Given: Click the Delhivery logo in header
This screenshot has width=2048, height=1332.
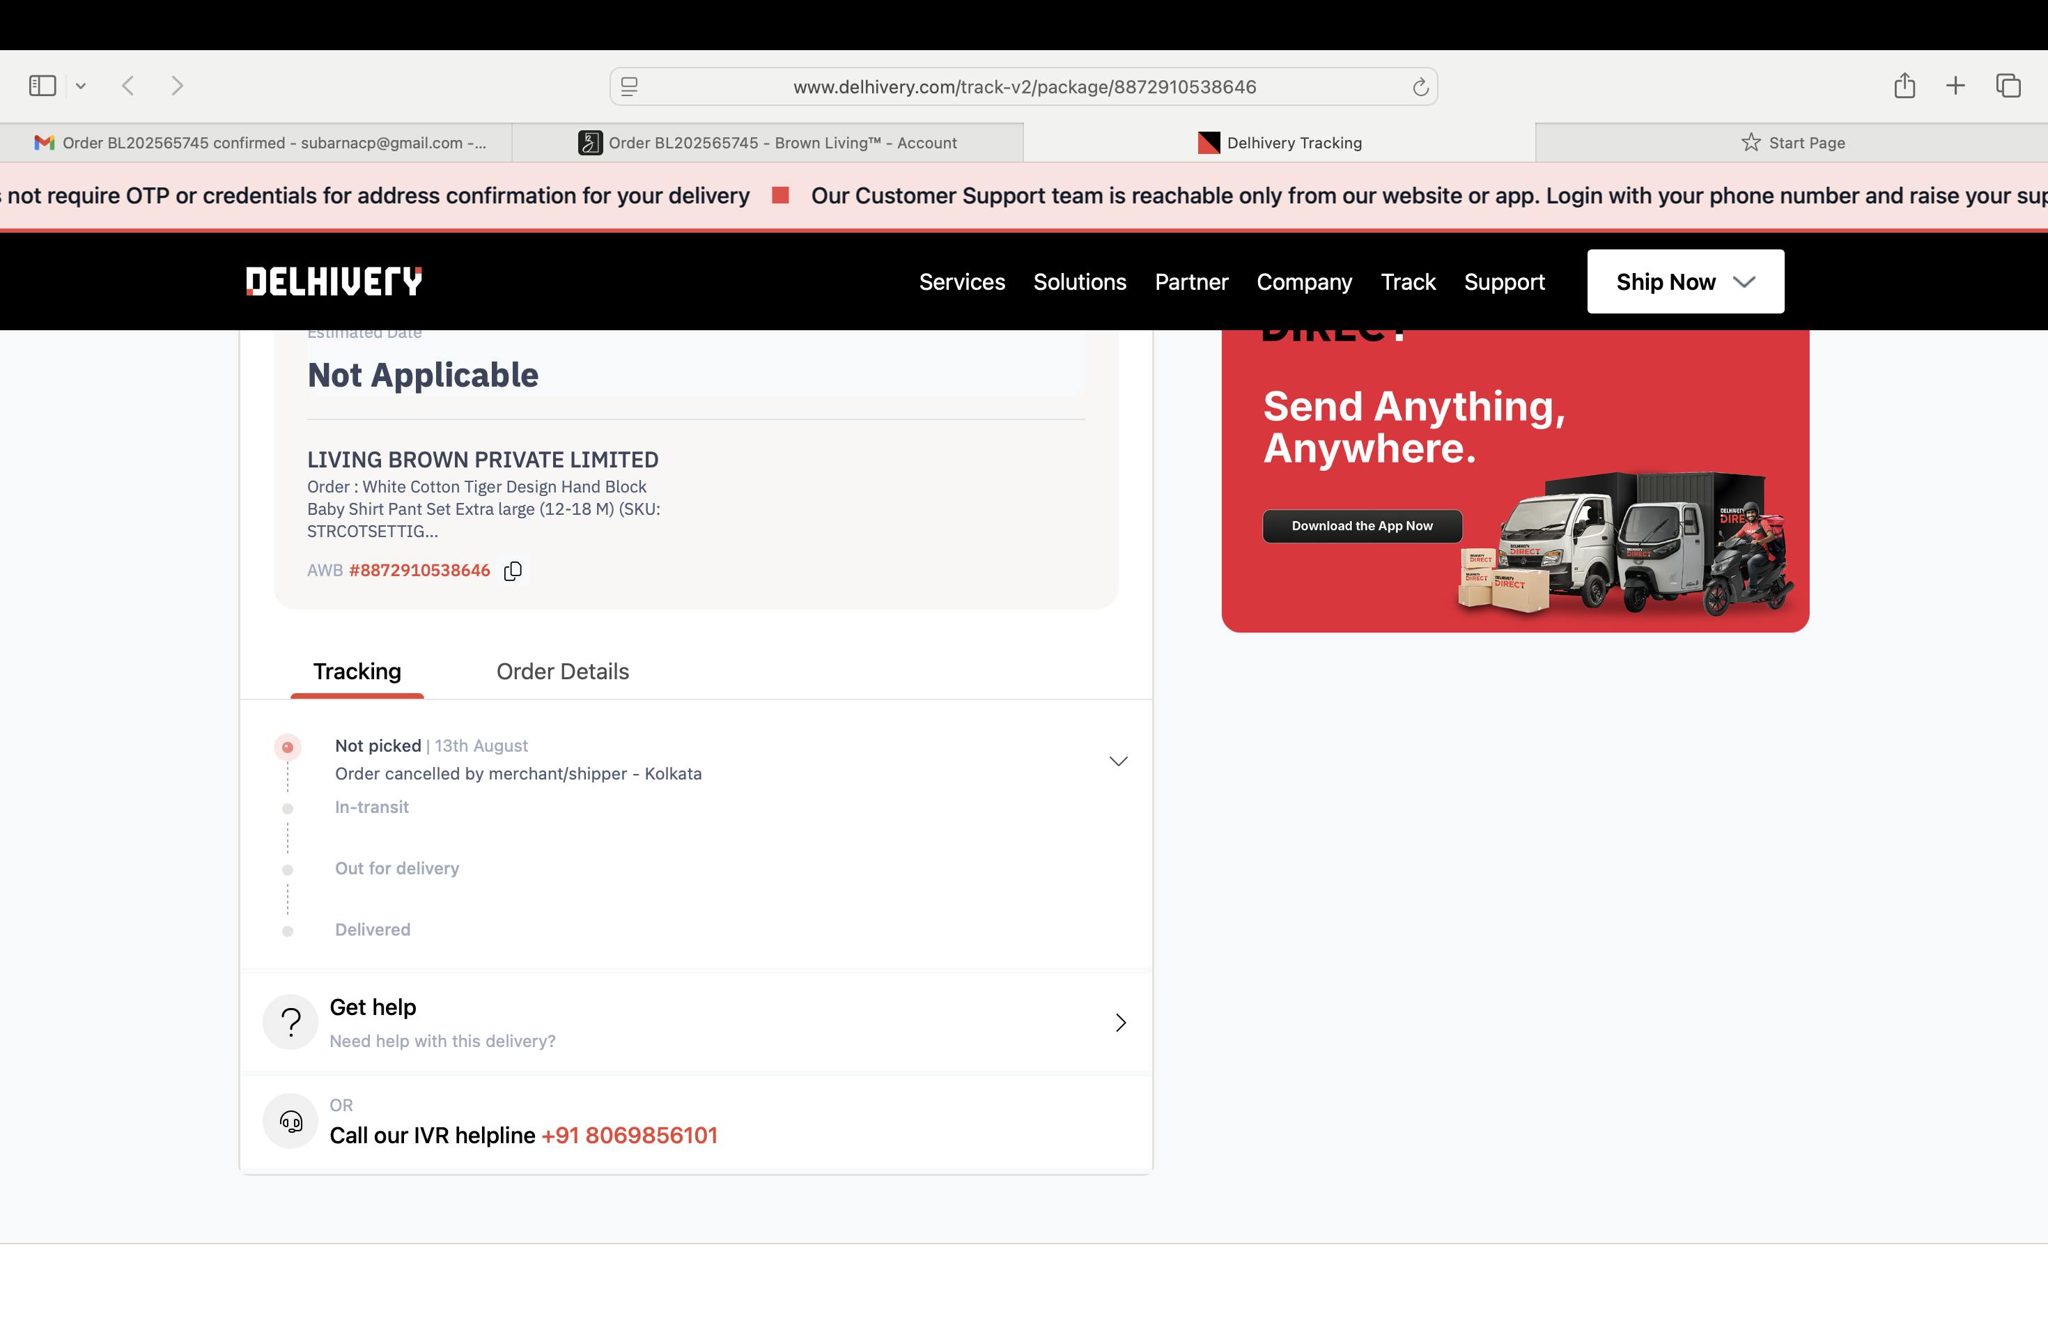Looking at the screenshot, I should tap(334, 281).
